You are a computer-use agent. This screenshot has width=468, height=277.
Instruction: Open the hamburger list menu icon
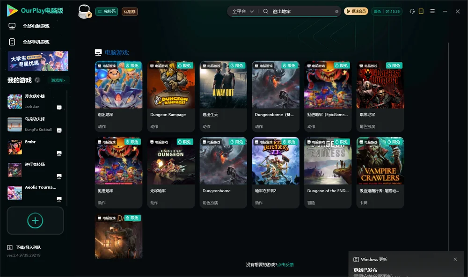[x=432, y=11]
